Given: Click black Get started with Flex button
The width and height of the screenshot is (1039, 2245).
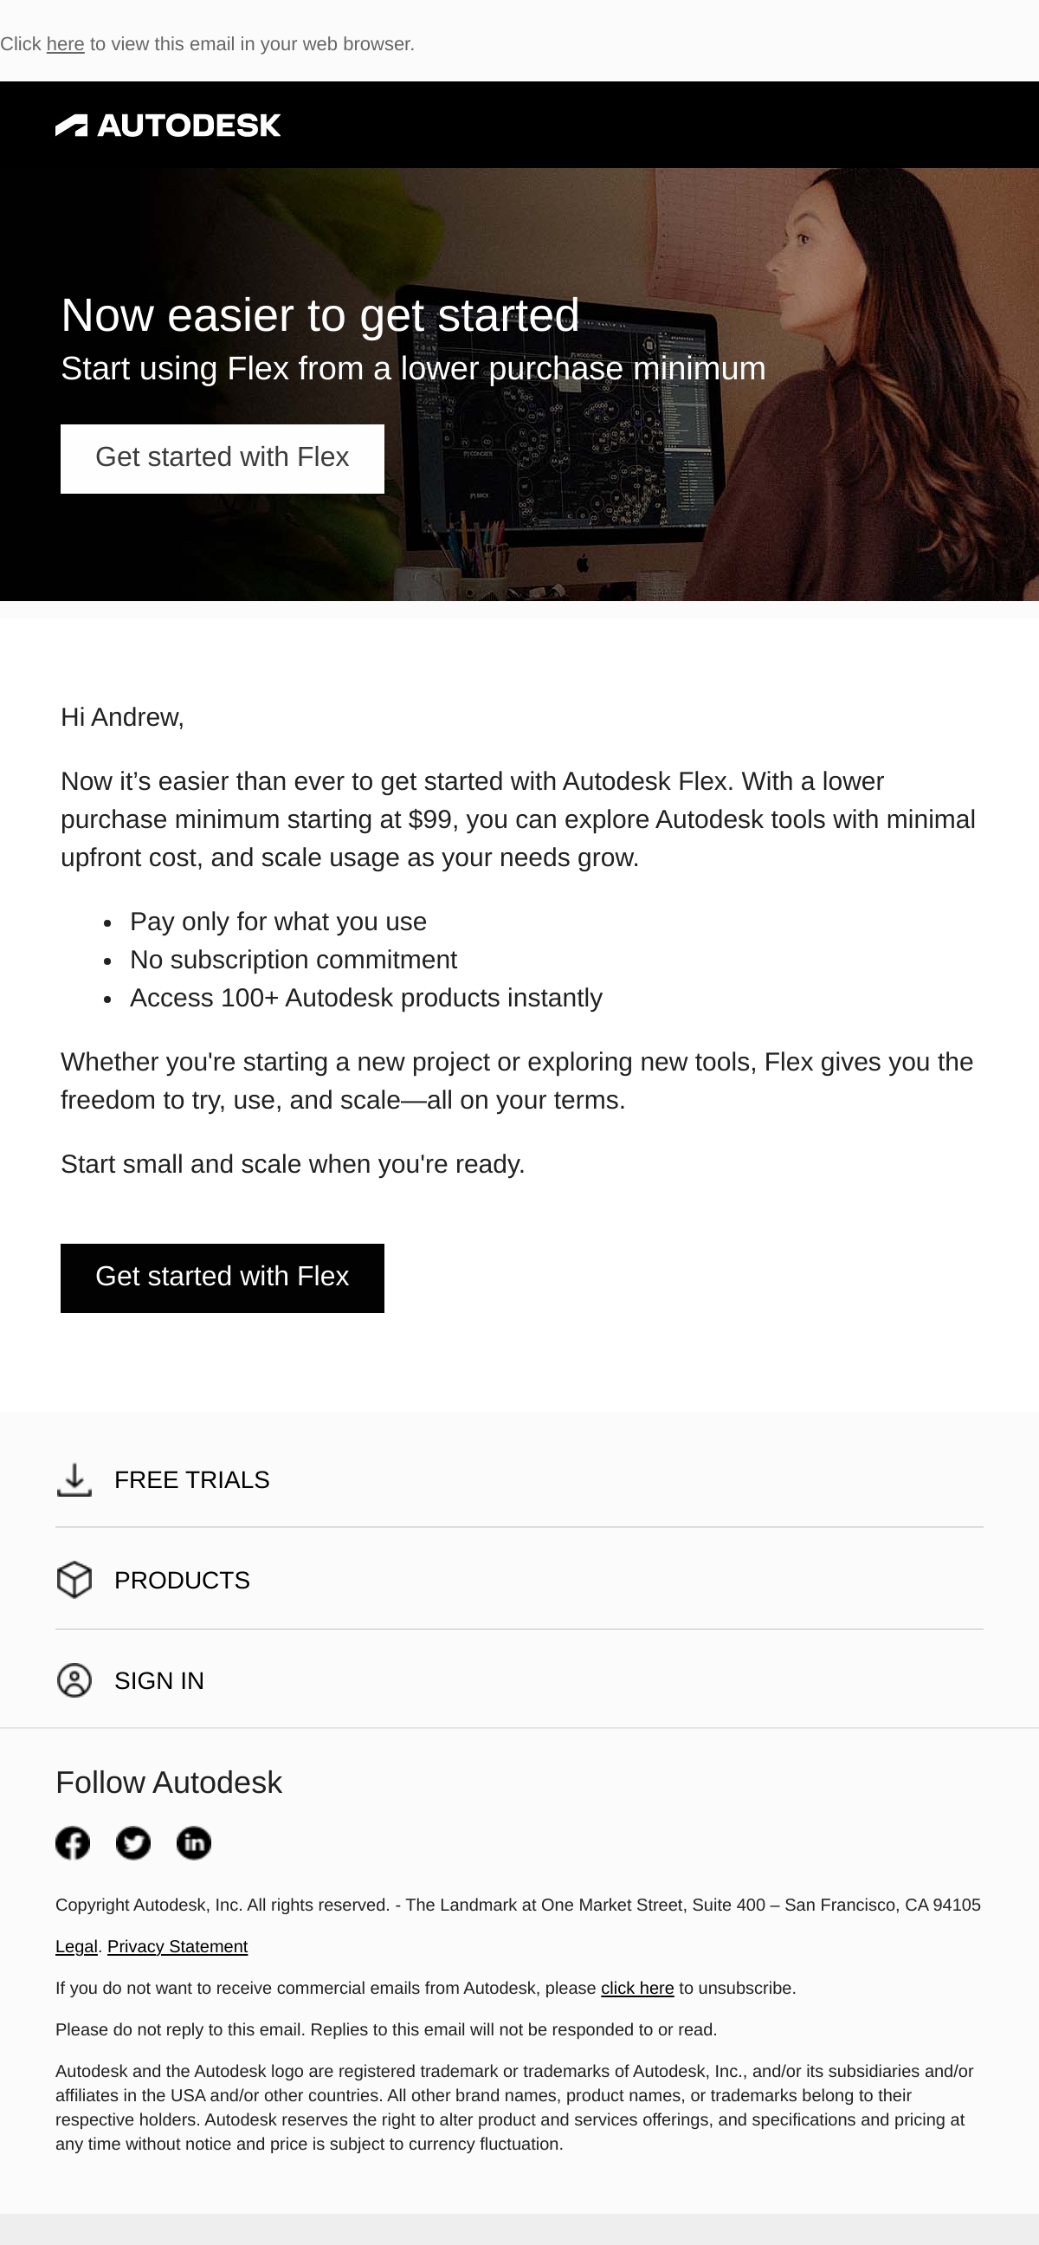Looking at the screenshot, I should click(x=222, y=1278).
